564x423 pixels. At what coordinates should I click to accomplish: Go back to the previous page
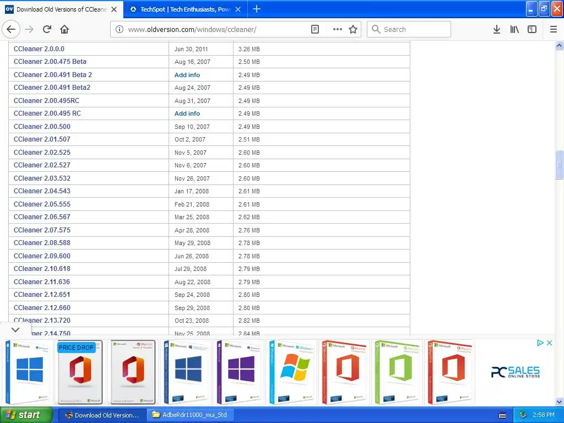pyautogui.click(x=11, y=29)
